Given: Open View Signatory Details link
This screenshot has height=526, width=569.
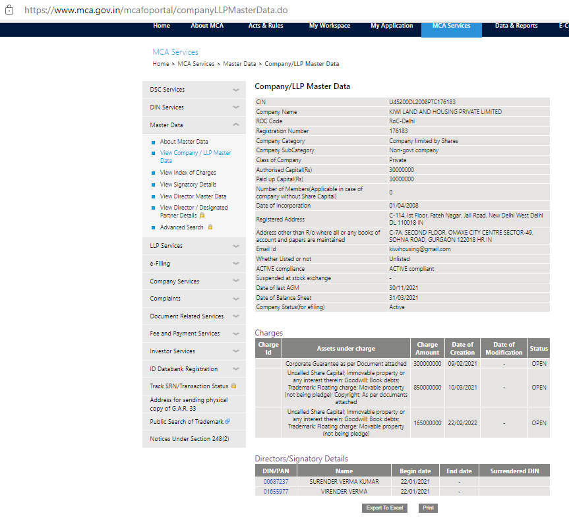Looking at the screenshot, I should coord(188,185).
